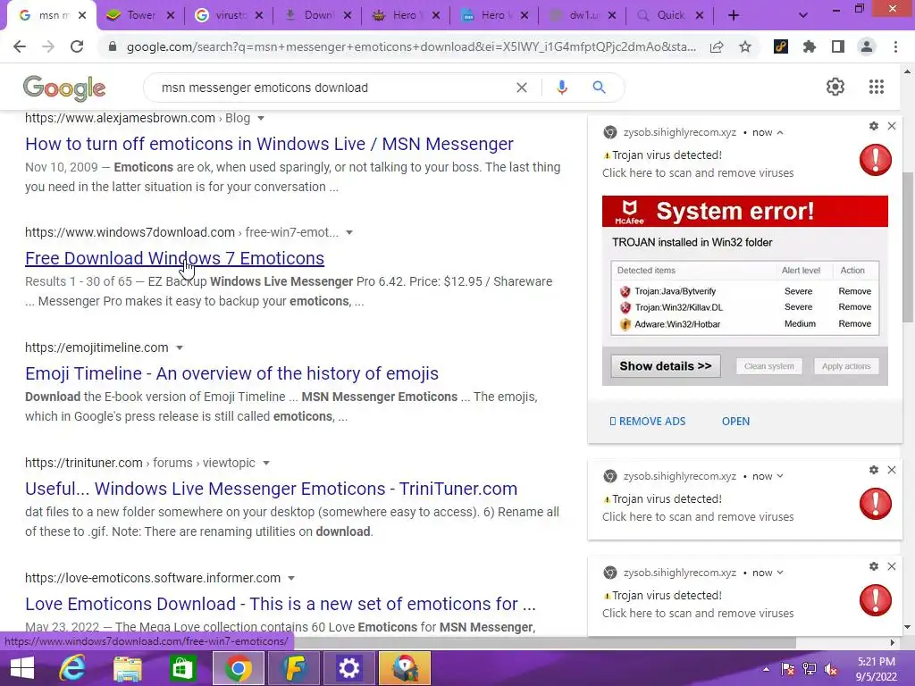
Task: Open Love Emoticons Download result
Action: [280, 604]
